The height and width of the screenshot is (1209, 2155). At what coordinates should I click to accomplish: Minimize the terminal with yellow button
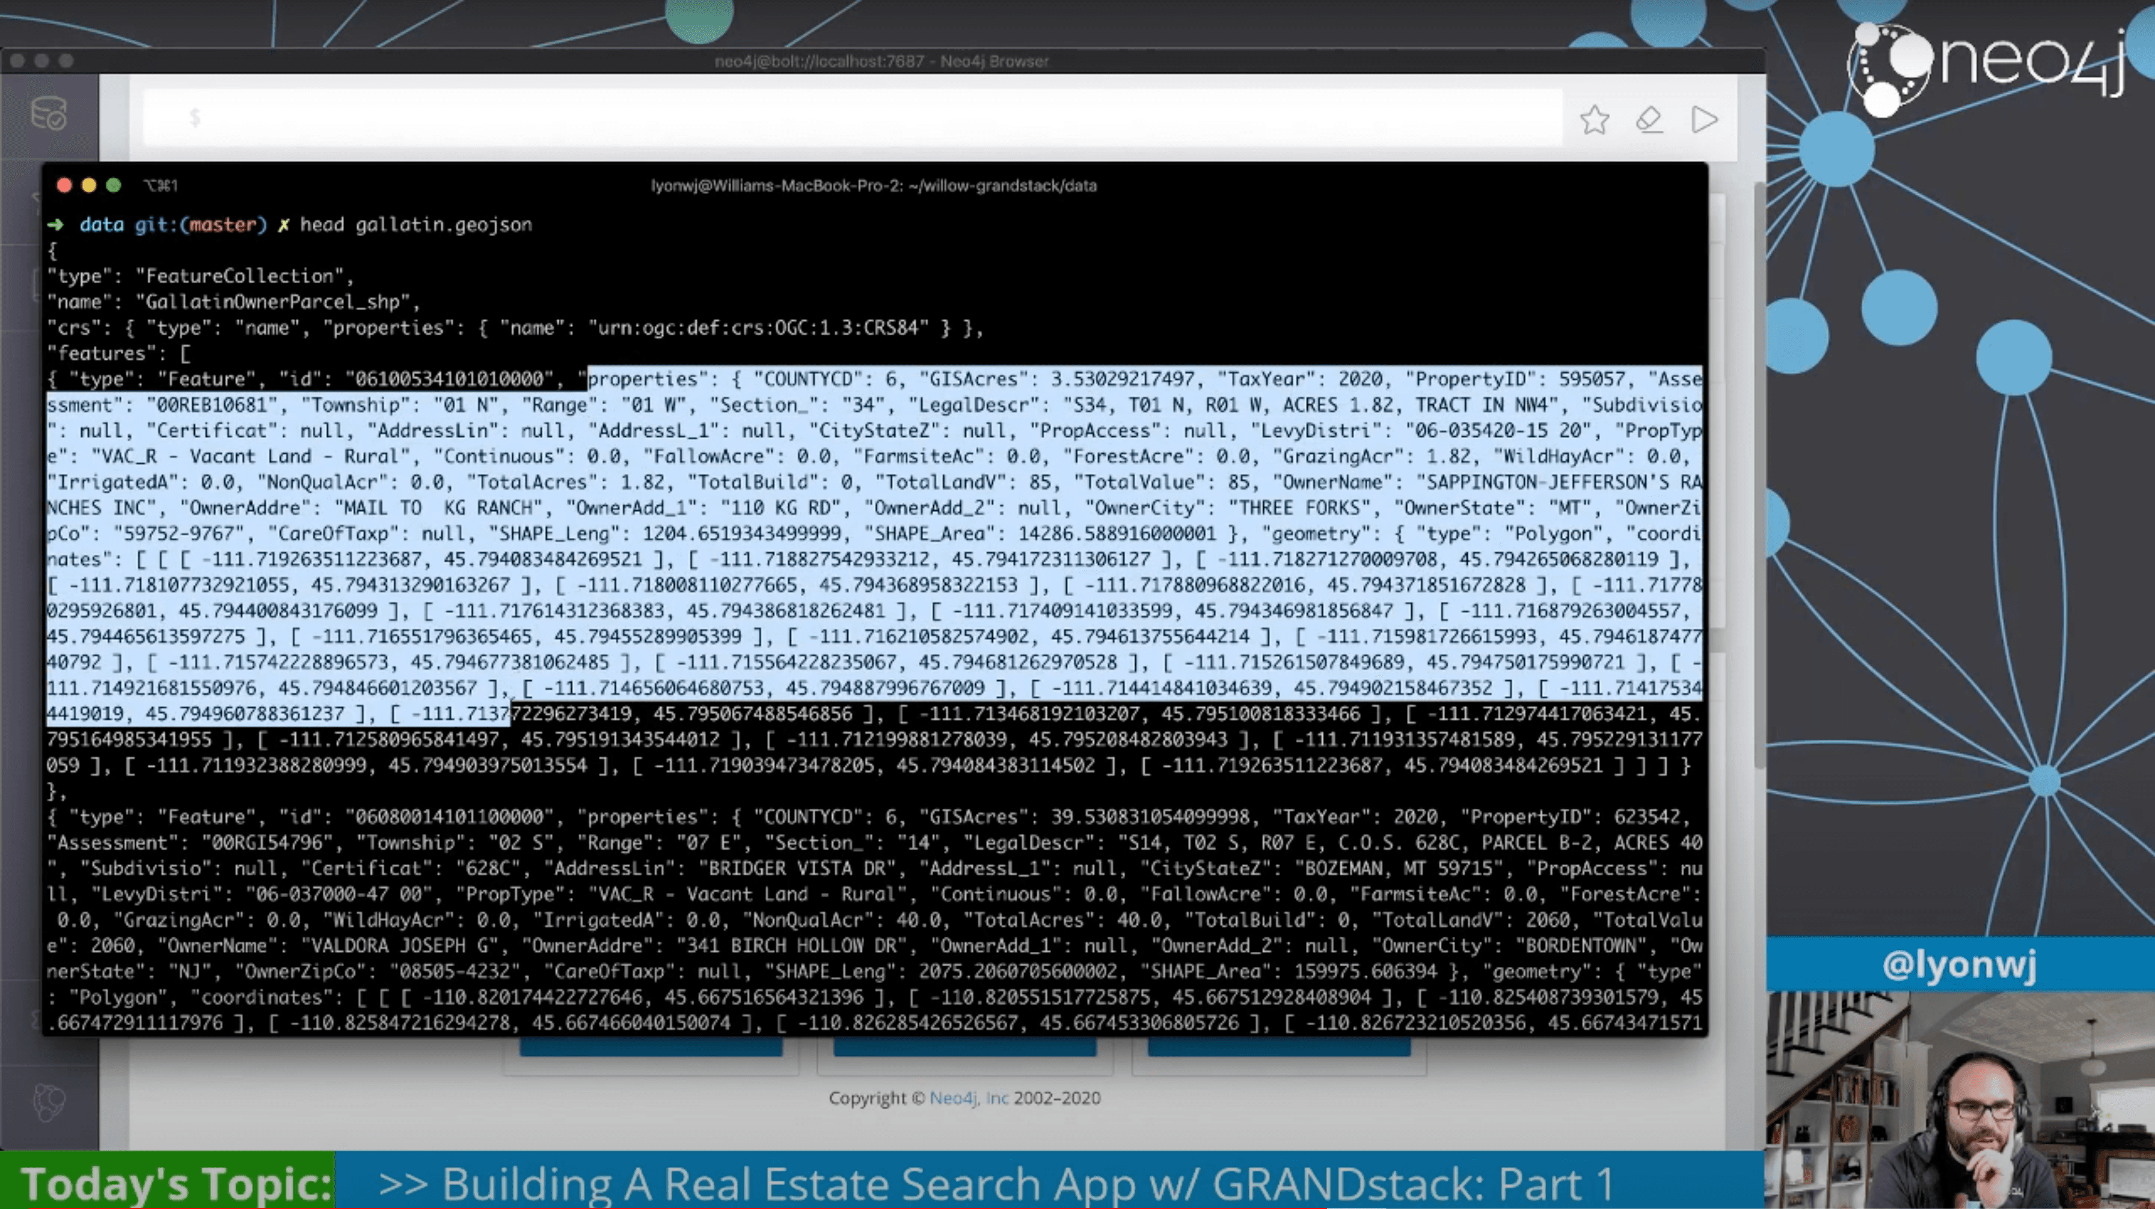tap(88, 186)
